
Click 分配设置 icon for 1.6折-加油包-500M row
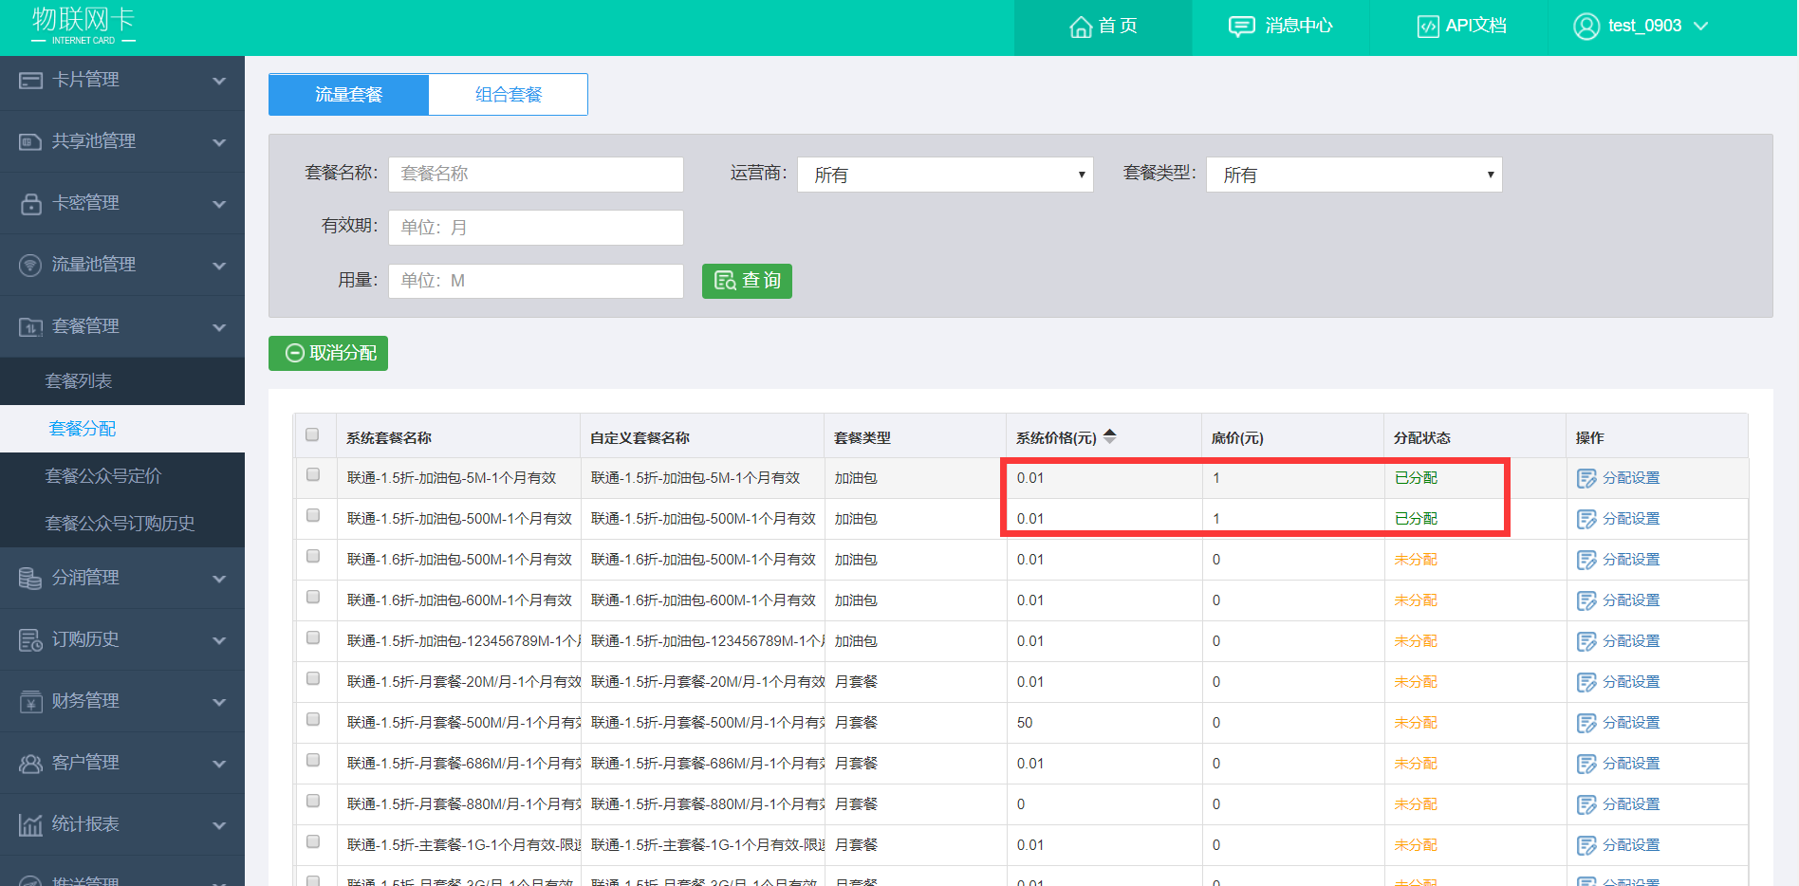coord(1586,561)
